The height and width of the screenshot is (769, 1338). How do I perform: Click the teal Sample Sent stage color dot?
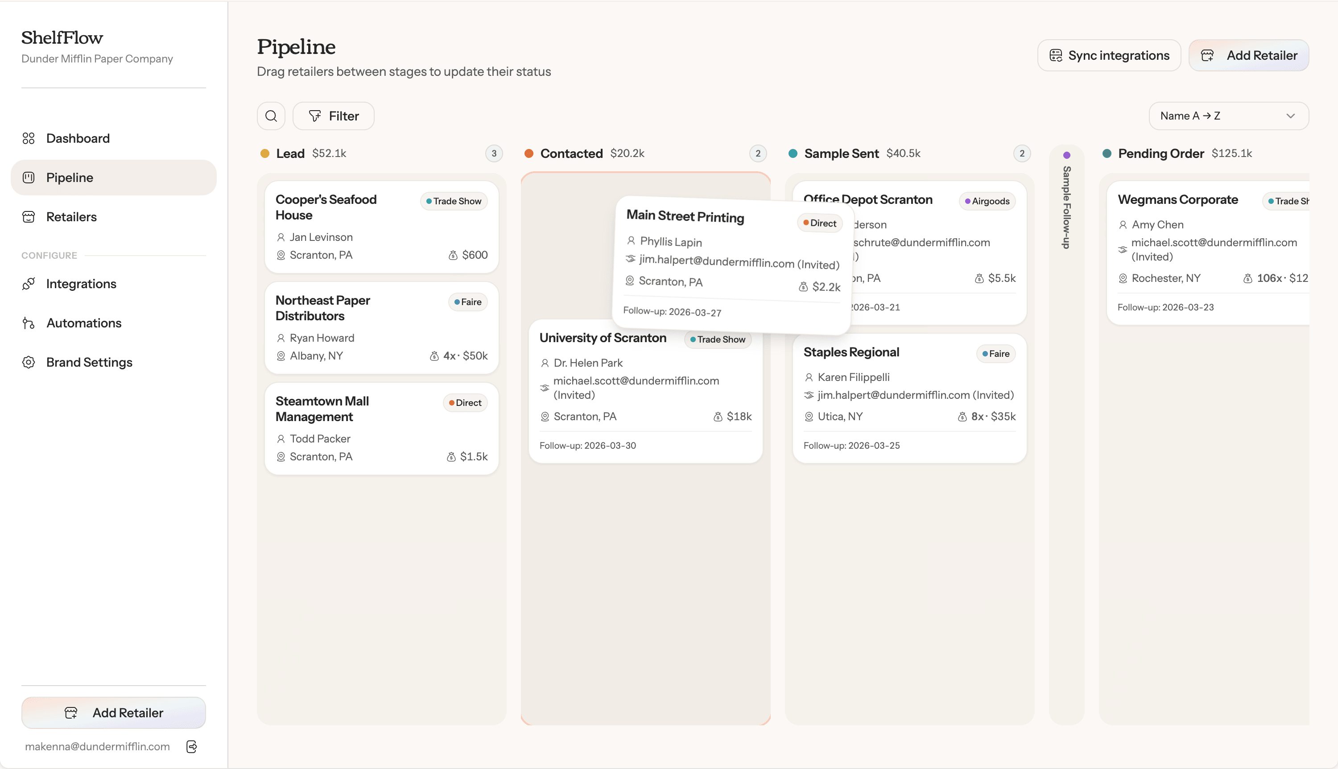click(x=793, y=154)
